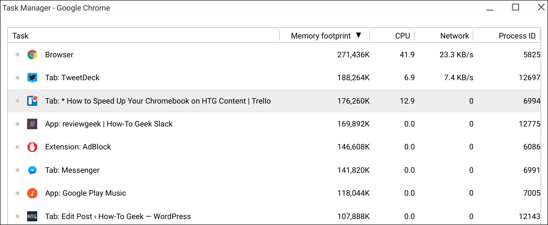Click the HTG WordPress tab icon

32,216
